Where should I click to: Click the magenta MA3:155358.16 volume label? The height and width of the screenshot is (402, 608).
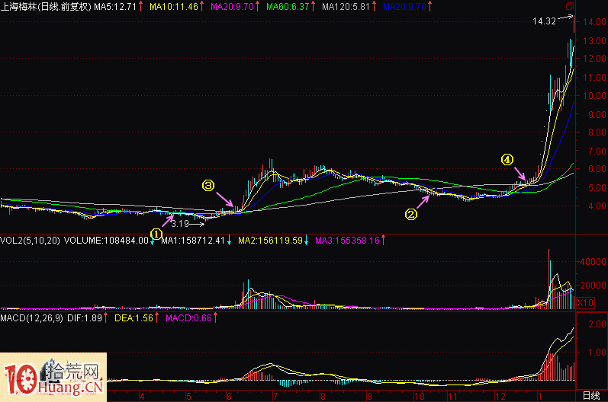coord(347,241)
